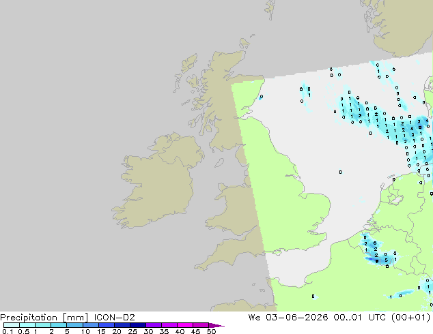The image size is (433, 334).
Task: Click the '00..01 UTC' time range text
Action: (x=360, y=318)
